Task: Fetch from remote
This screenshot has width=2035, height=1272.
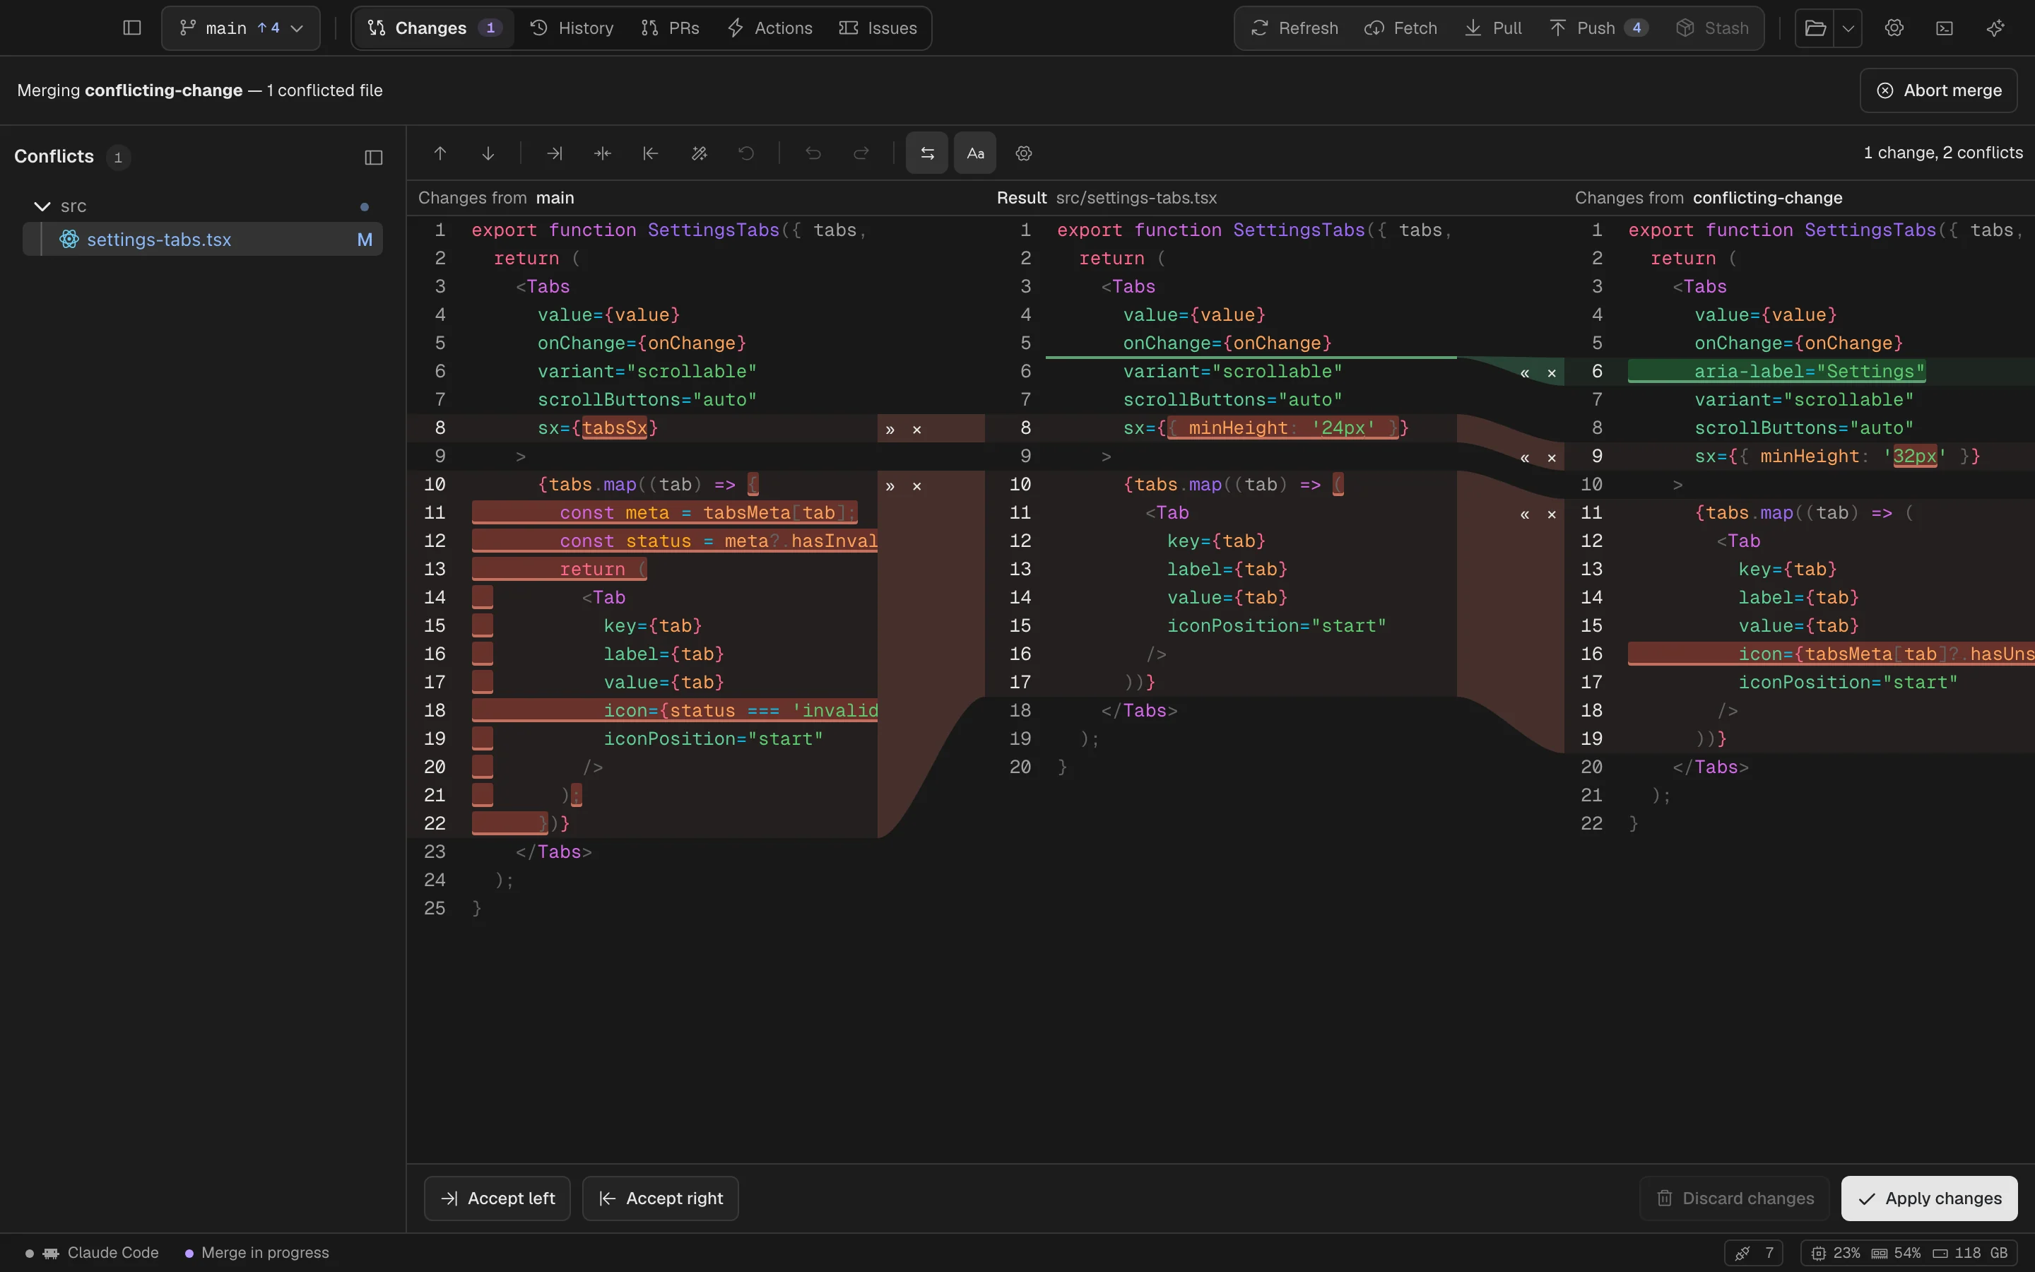Action: click(x=1400, y=28)
